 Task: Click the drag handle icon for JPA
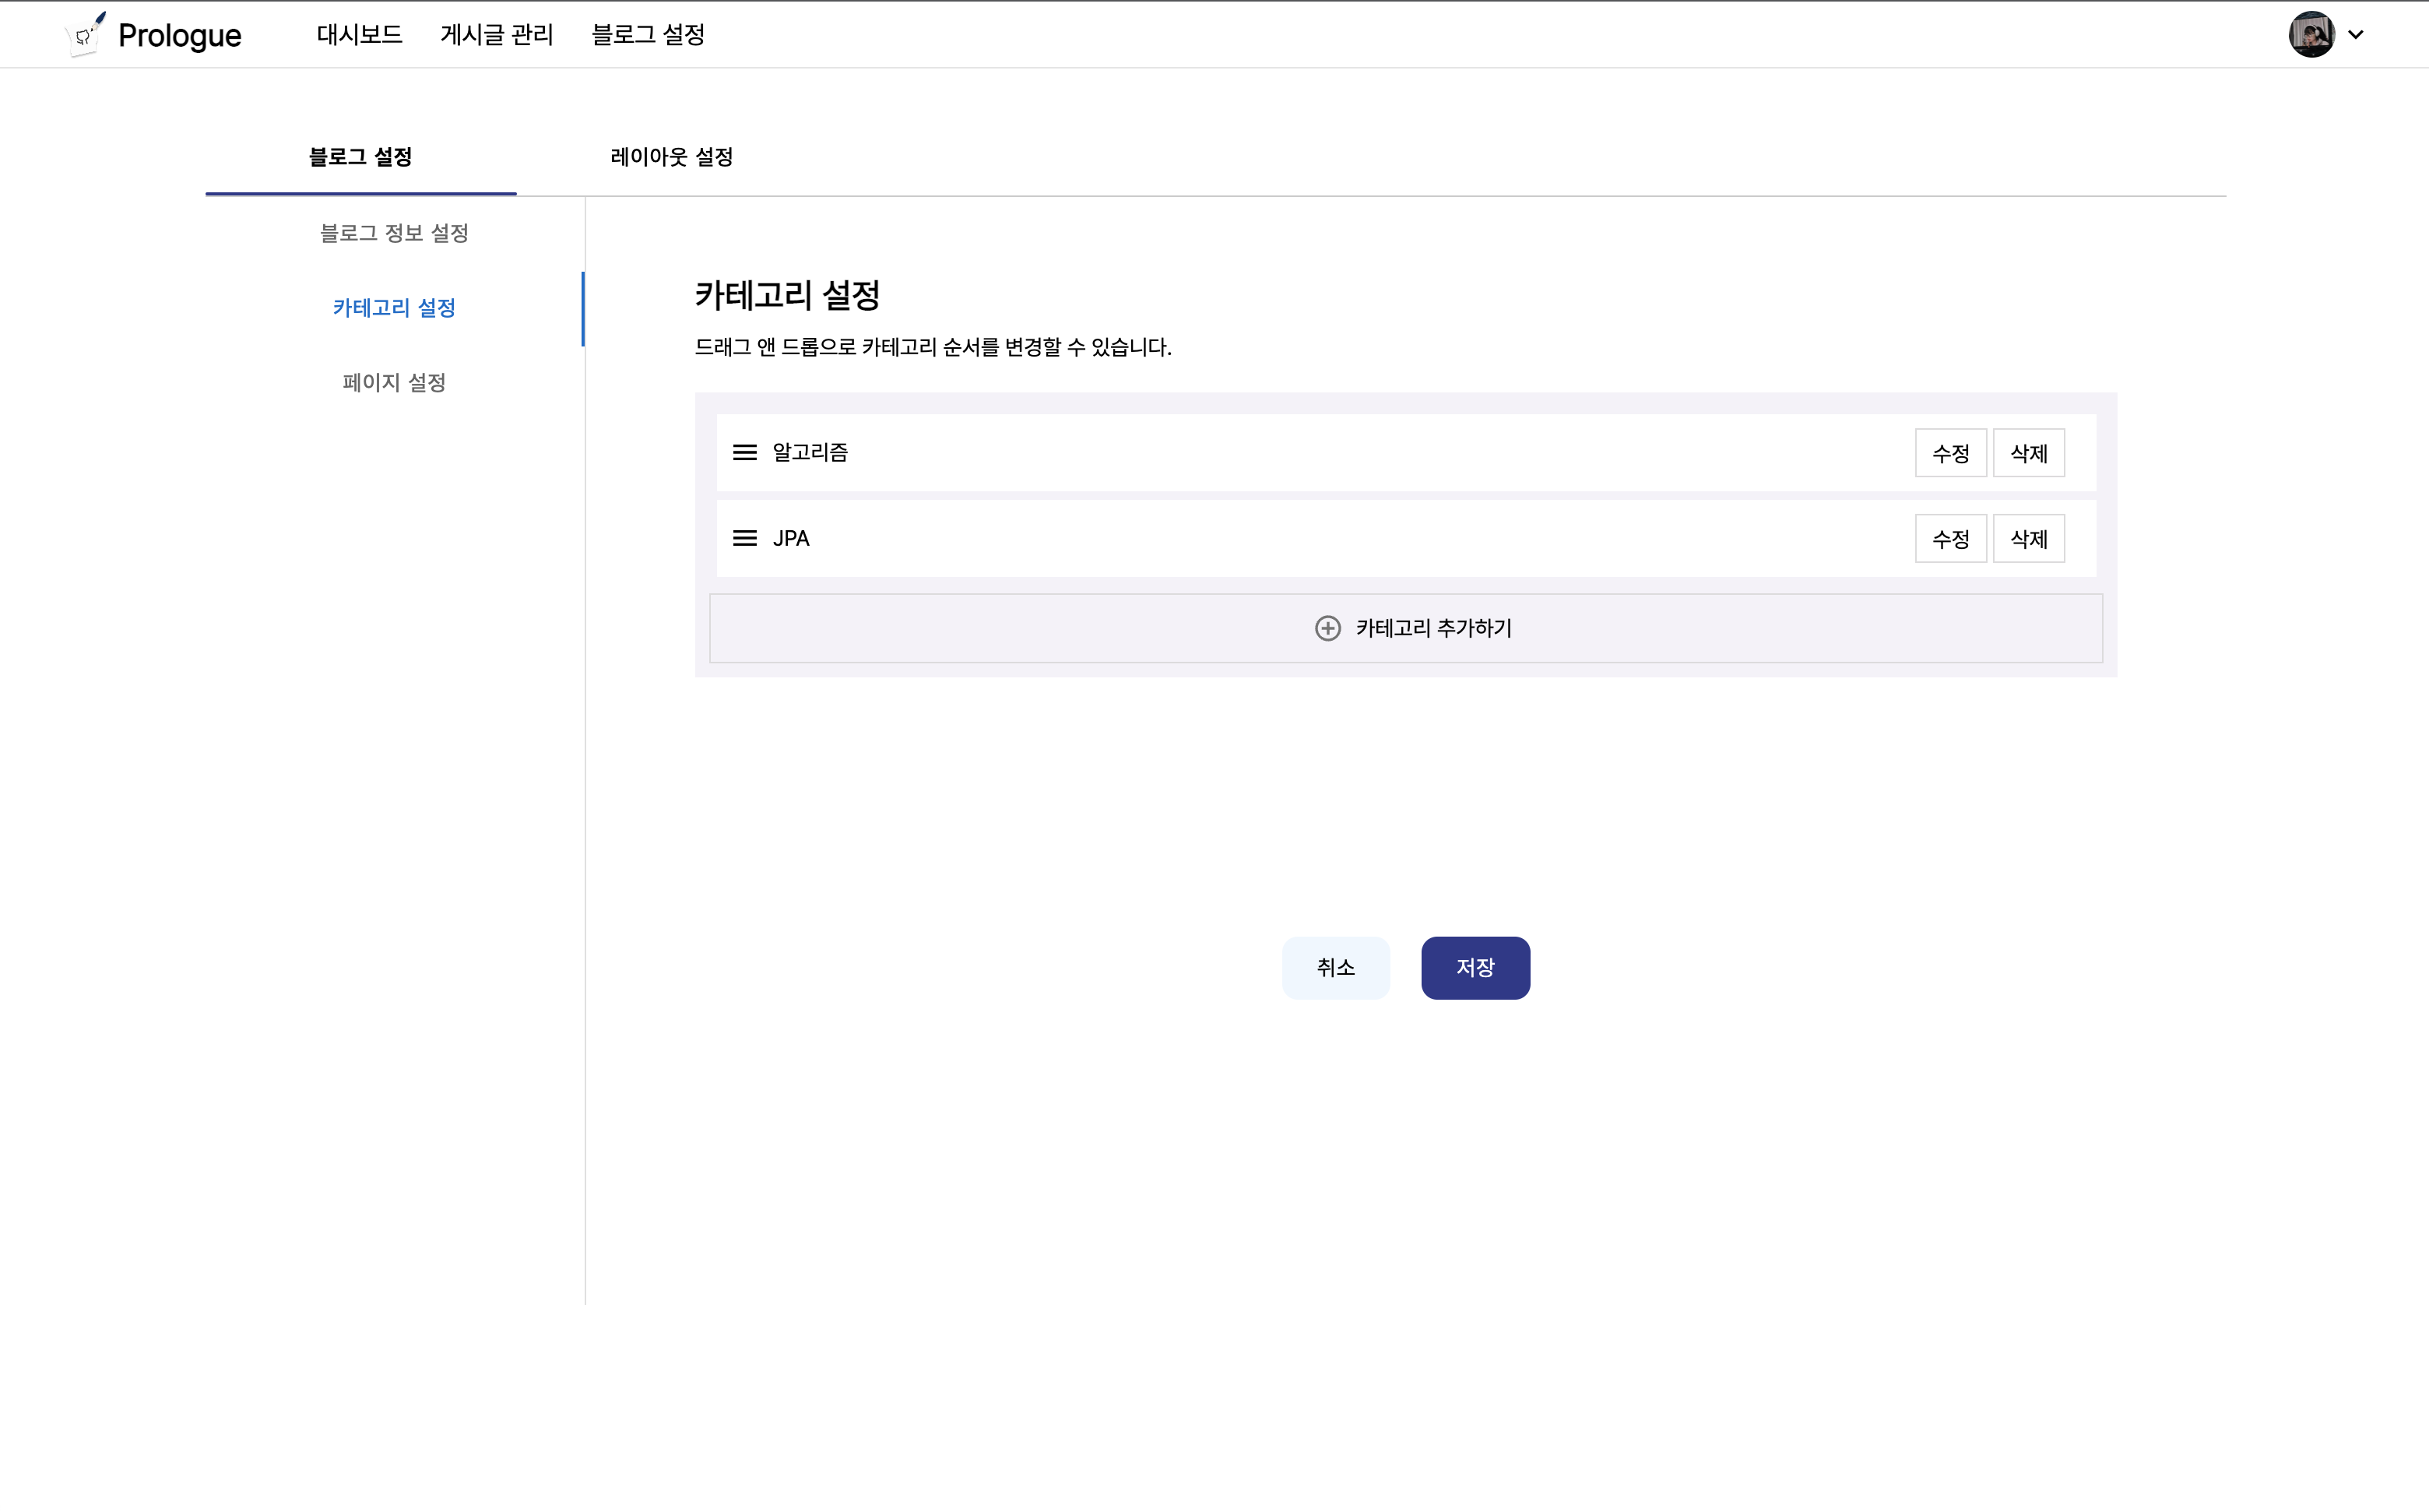coord(744,539)
